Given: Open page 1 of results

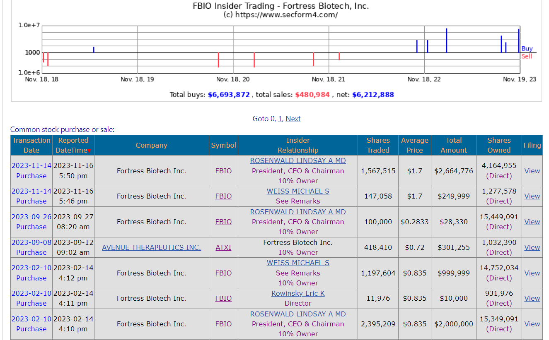Looking at the screenshot, I should click(x=280, y=119).
